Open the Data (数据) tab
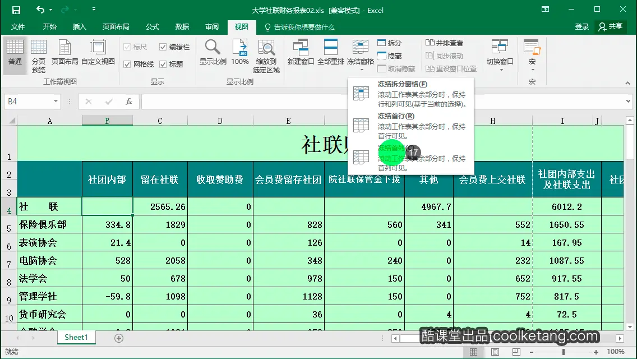 click(182, 27)
